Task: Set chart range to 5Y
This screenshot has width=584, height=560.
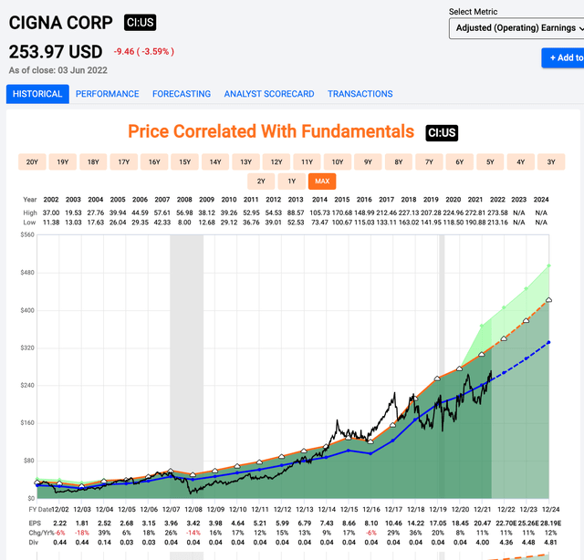Action: click(490, 162)
